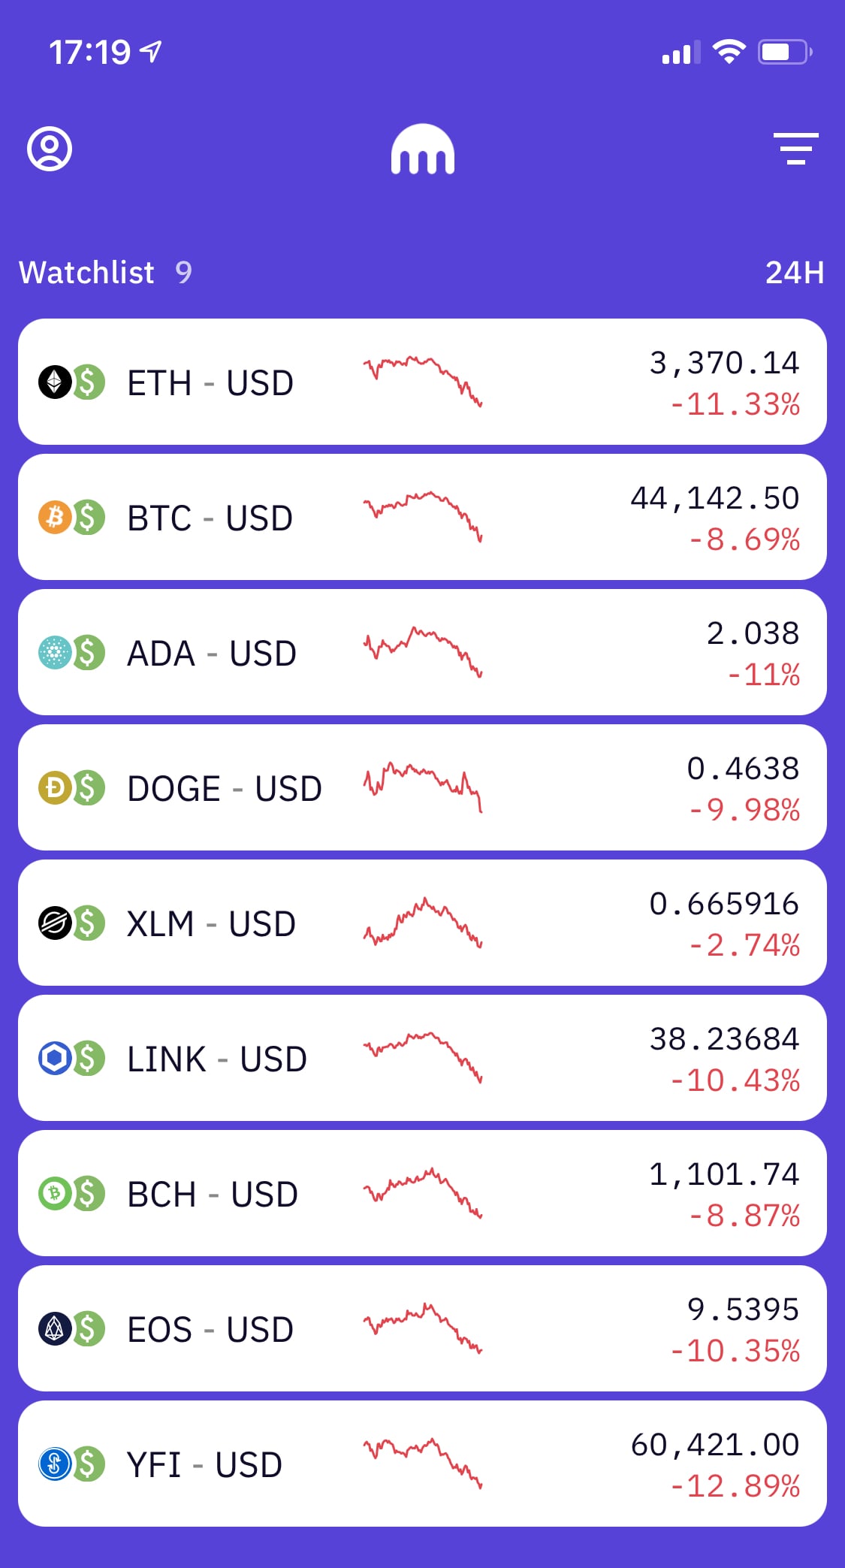
Task: Select the BTC - USD row label
Action: [210, 518]
